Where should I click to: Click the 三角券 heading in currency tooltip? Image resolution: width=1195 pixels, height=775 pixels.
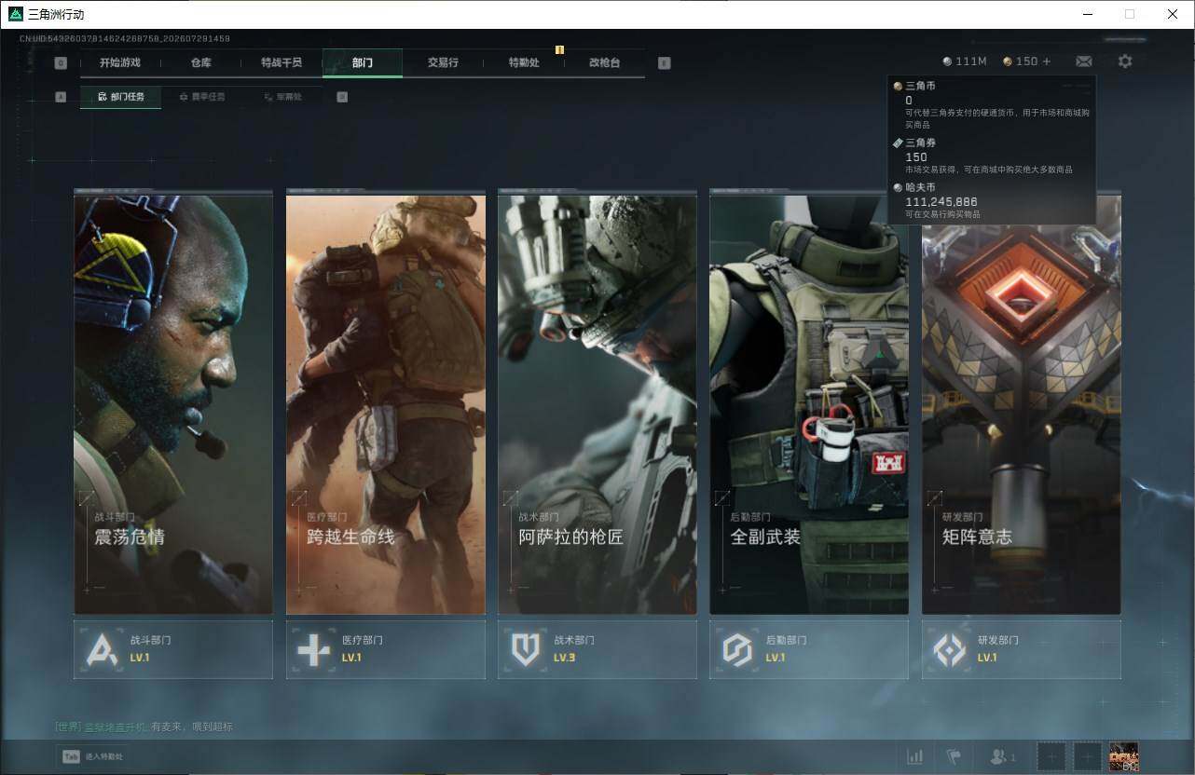coord(920,143)
